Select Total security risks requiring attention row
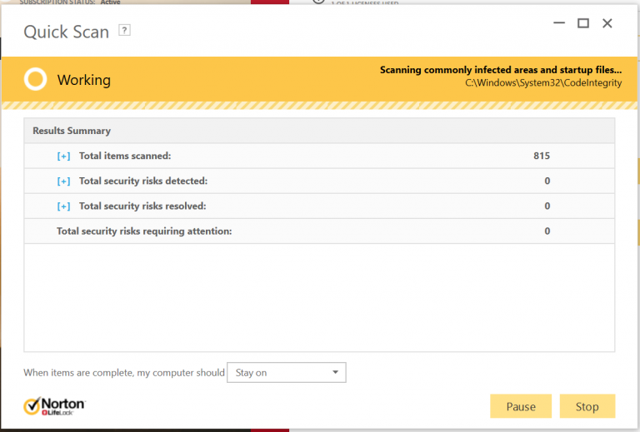This screenshot has width=640, height=432. pos(144,231)
